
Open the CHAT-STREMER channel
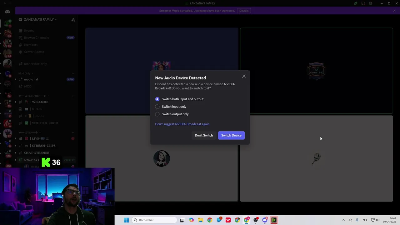(x=46, y=153)
